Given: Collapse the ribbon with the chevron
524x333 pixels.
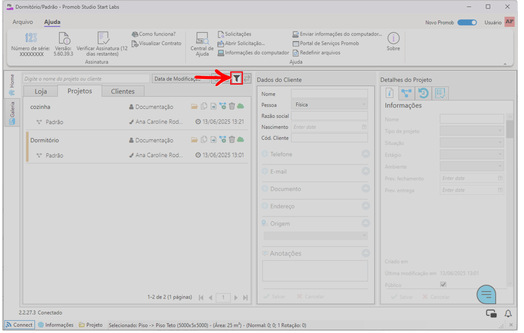Looking at the screenshot, I should pos(505,64).
